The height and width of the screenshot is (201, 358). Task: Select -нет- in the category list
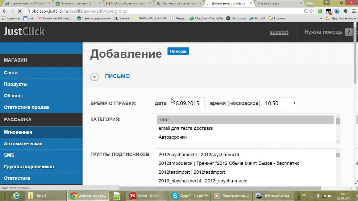(x=245, y=119)
